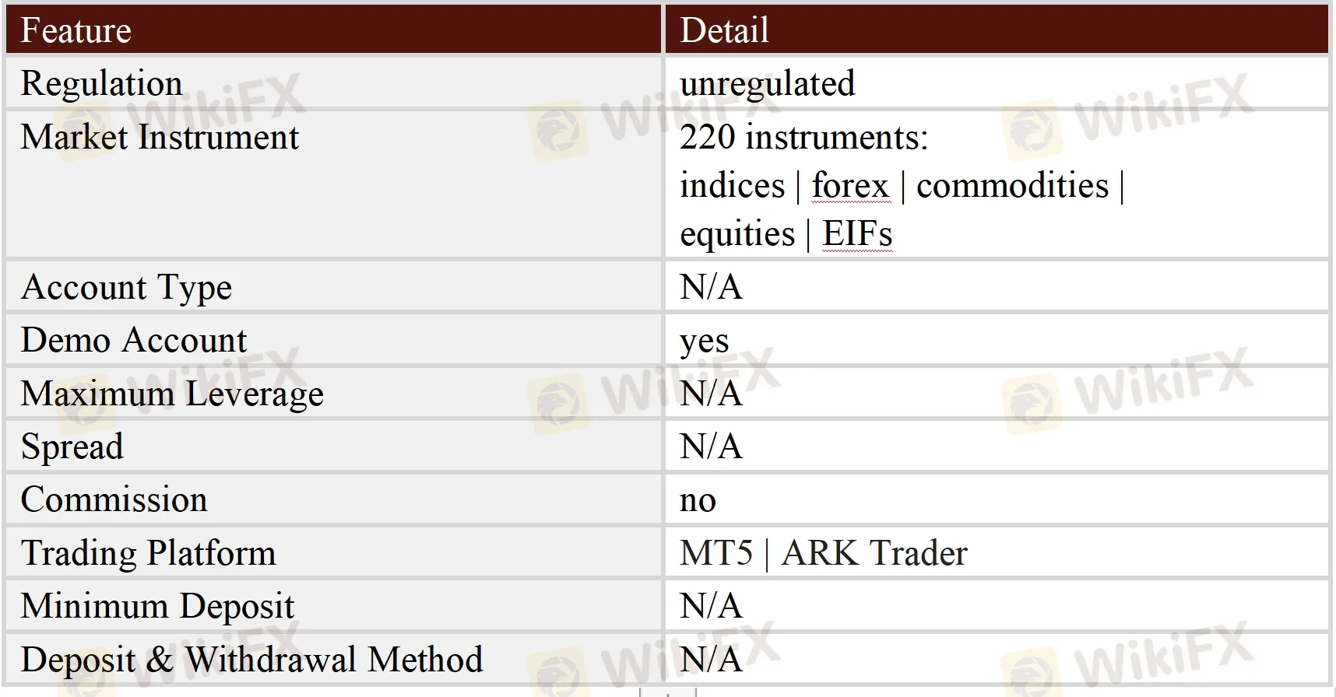Click the Detail column header
This screenshot has width=1336, height=697.
724,30
